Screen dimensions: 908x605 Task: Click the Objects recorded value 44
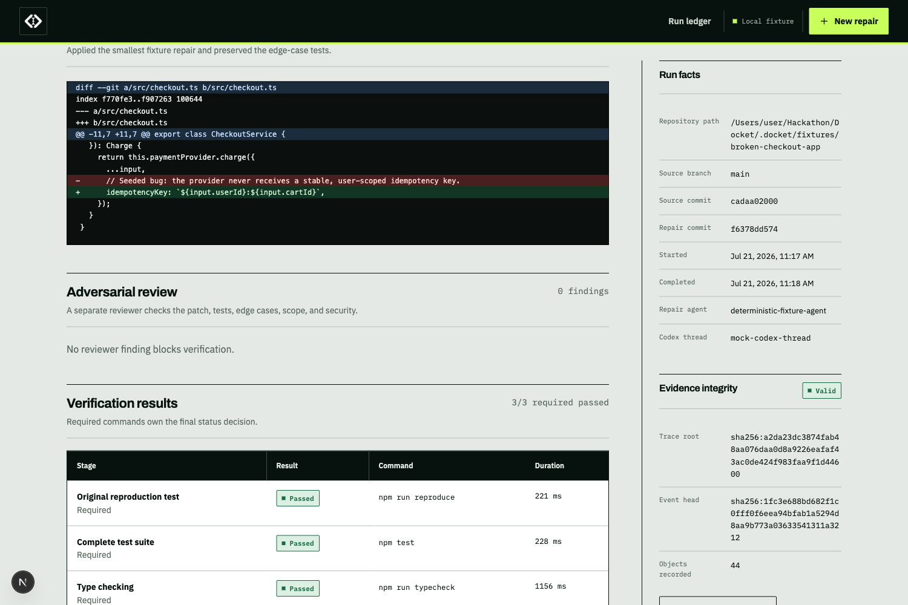[x=735, y=566]
